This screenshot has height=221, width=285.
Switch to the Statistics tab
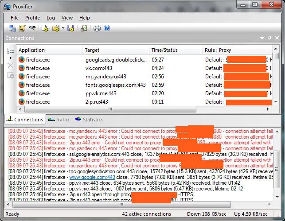[x=89, y=120]
